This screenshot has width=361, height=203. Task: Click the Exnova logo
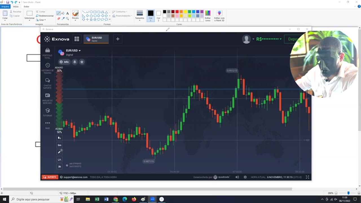tap(57, 39)
